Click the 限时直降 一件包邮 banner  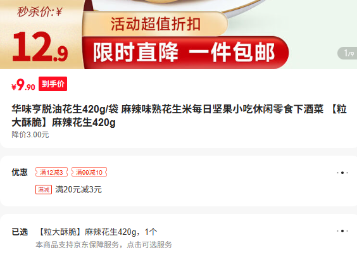pos(185,53)
